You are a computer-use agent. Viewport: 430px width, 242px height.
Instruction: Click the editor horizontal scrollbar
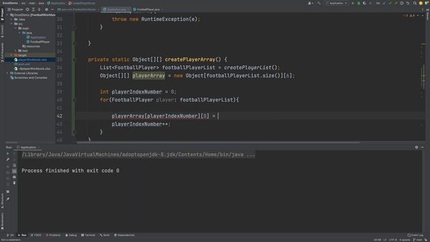coord(218,143)
